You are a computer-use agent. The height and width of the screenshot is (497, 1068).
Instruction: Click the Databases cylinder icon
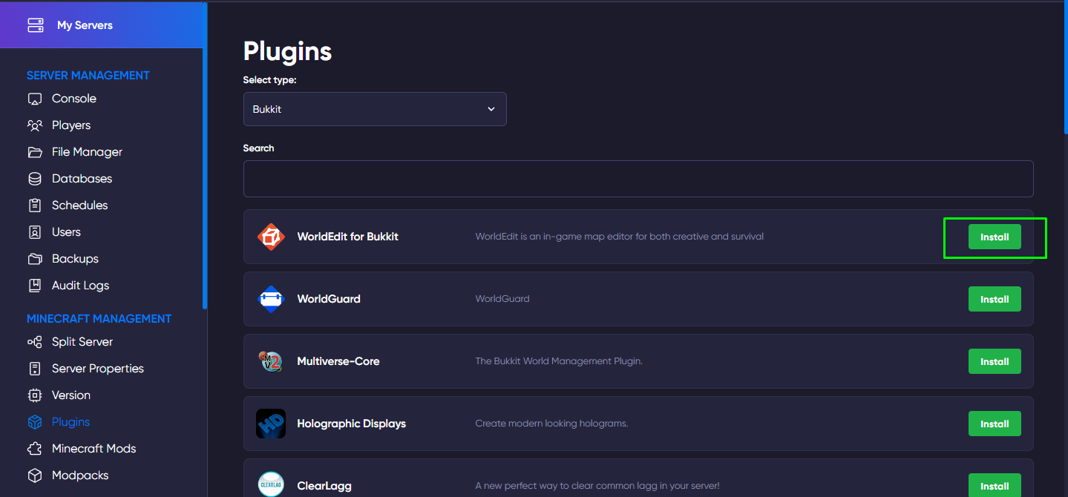(35, 179)
